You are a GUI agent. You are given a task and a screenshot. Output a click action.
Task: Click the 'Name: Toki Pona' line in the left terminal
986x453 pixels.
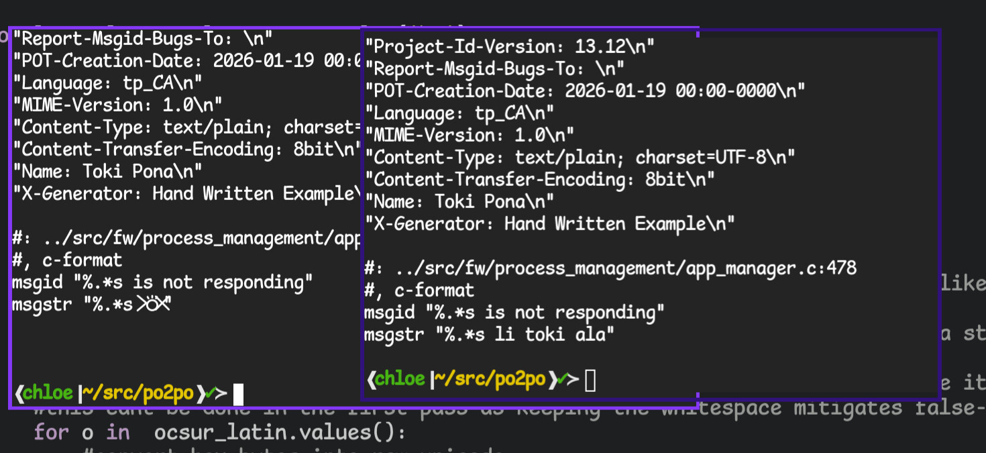pos(107,171)
